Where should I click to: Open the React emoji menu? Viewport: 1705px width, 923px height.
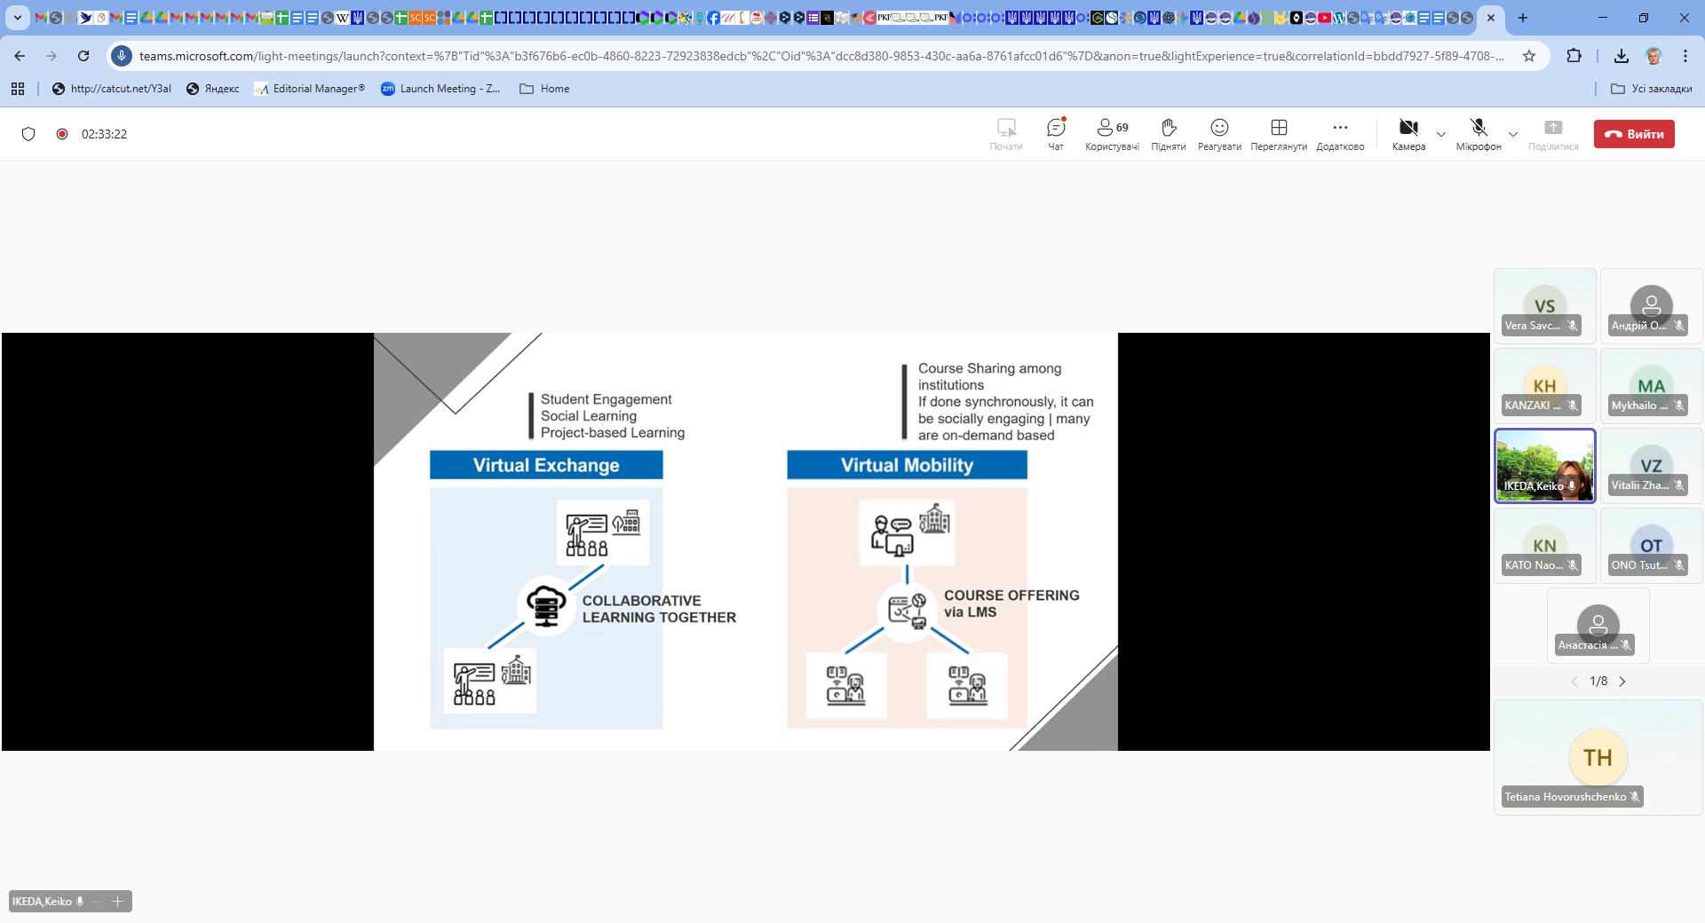click(x=1218, y=134)
